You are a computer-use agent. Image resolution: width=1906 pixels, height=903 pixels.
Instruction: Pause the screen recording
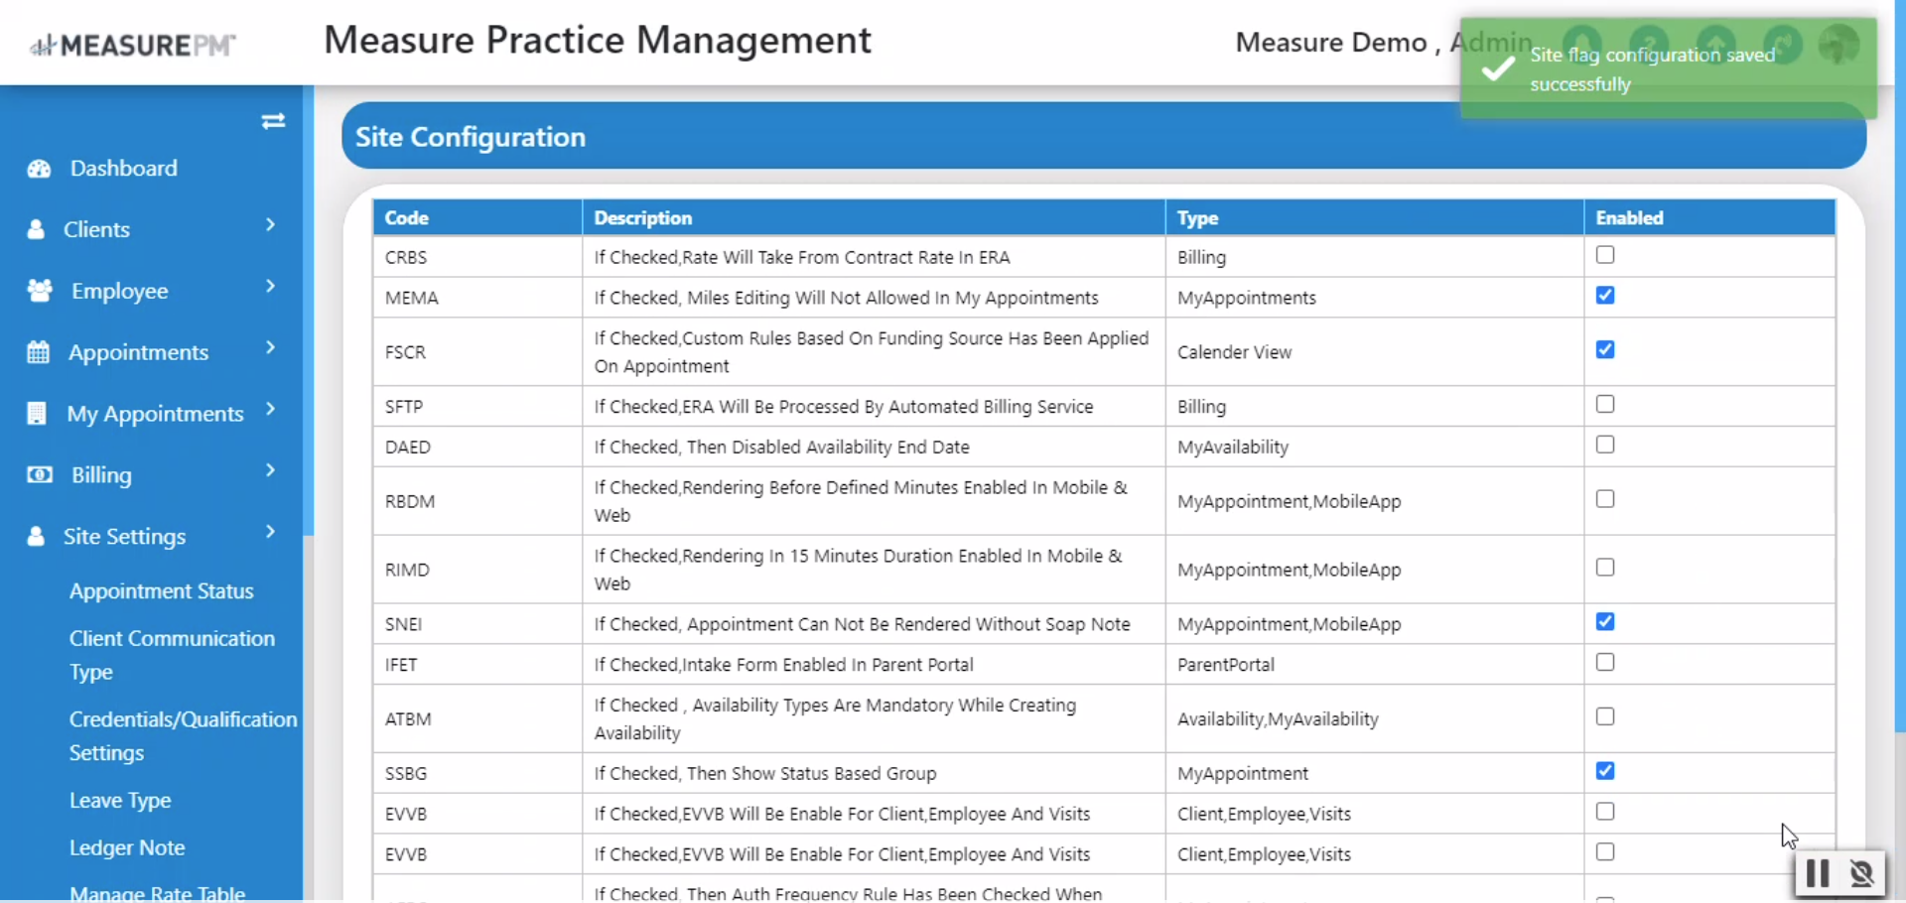coord(1818,873)
